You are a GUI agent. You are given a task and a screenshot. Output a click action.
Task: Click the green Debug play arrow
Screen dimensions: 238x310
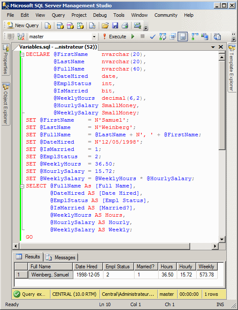pyautogui.click(x=133, y=37)
